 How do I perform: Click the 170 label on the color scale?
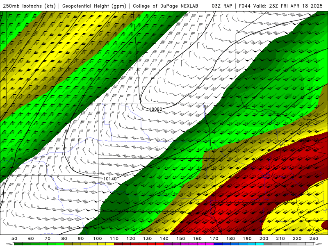coord(214,239)
